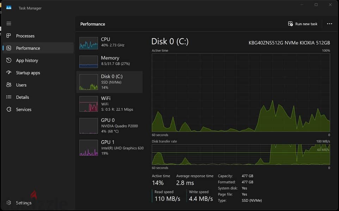Click the 110 MB/s read speed value

(167, 199)
